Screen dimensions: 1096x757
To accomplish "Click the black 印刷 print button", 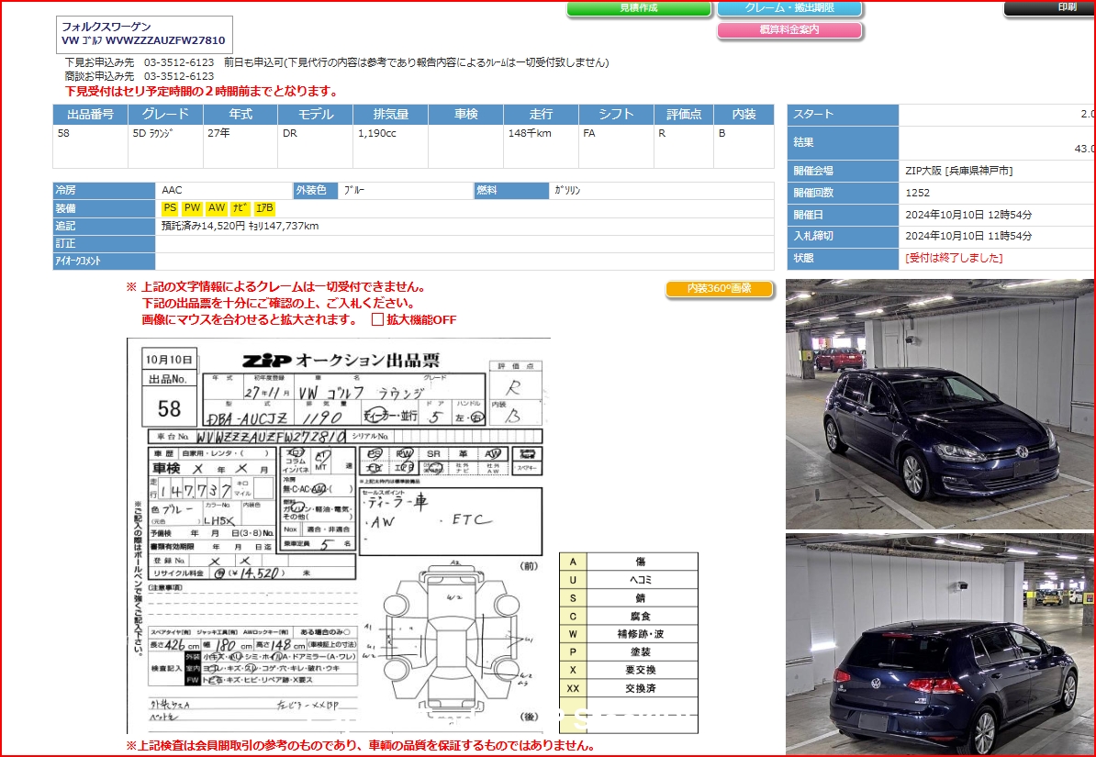I will coord(1051,8).
